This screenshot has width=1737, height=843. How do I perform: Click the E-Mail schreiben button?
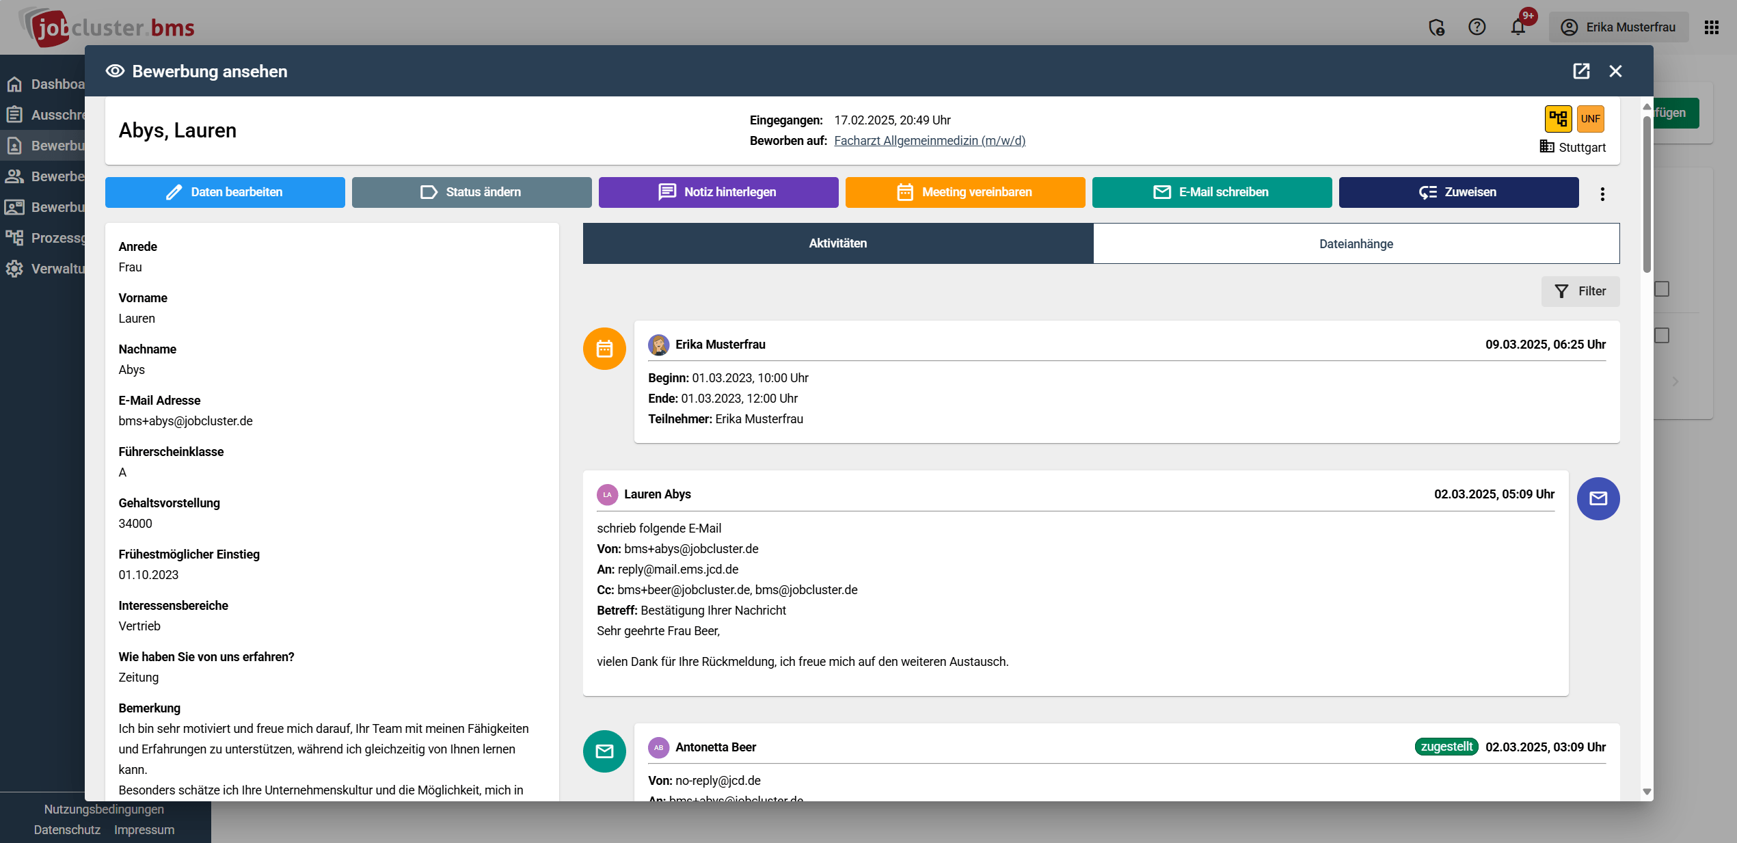click(x=1212, y=192)
